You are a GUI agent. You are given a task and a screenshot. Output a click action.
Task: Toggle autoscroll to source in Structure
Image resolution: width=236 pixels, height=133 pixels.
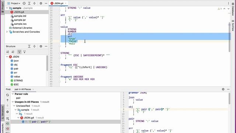(x=19, y=52)
